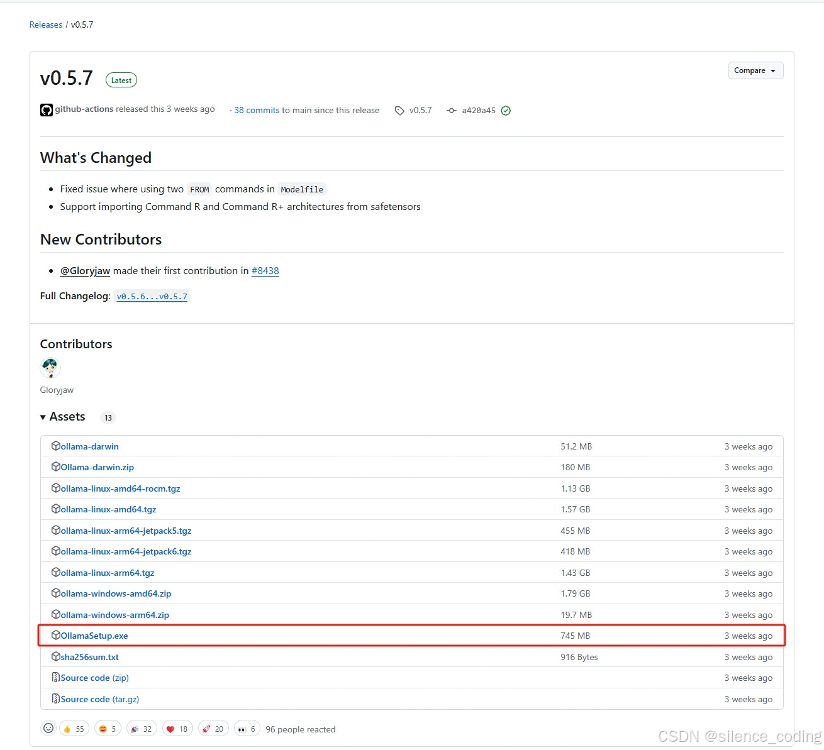This screenshot has width=824, height=750.
Task: Open the Compare dropdown
Action: [x=755, y=70]
